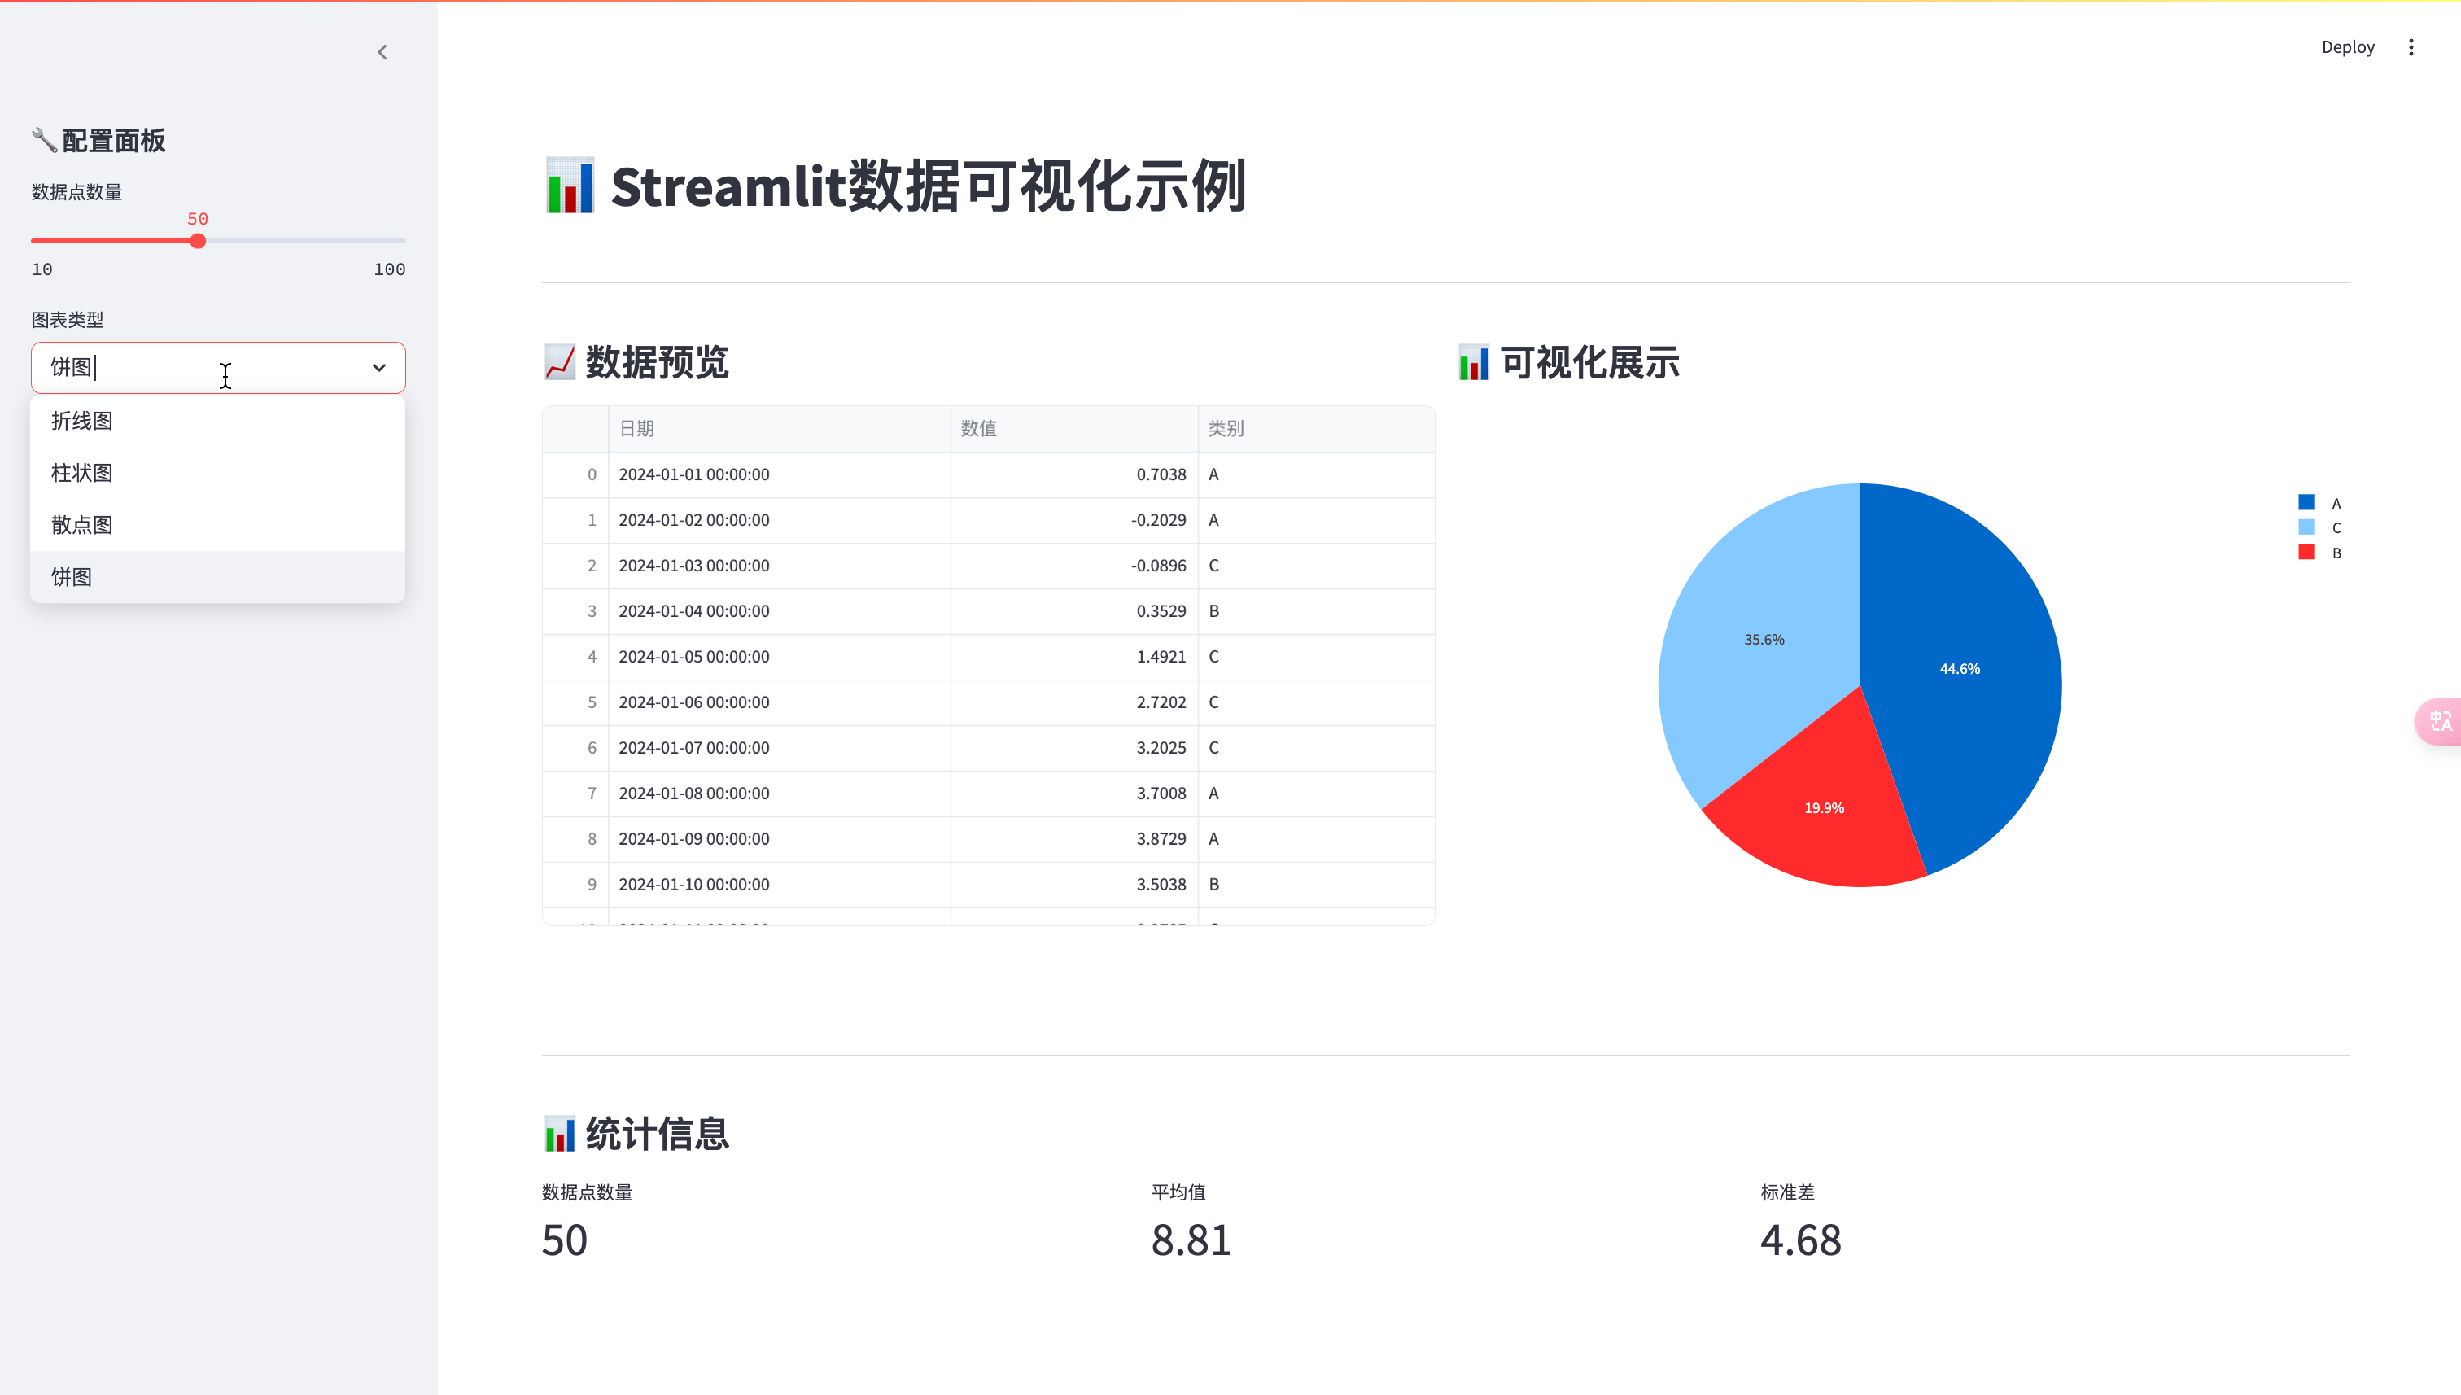Open the three-dot main menu
The height and width of the screenshot is (1395, 2461).
(x=2411, y=47)
